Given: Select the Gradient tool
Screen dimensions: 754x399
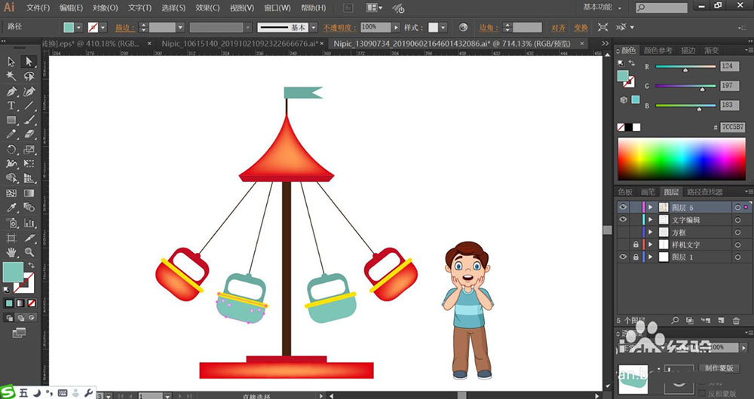Looking at the screenshot, I should click(x=29, y=193).
